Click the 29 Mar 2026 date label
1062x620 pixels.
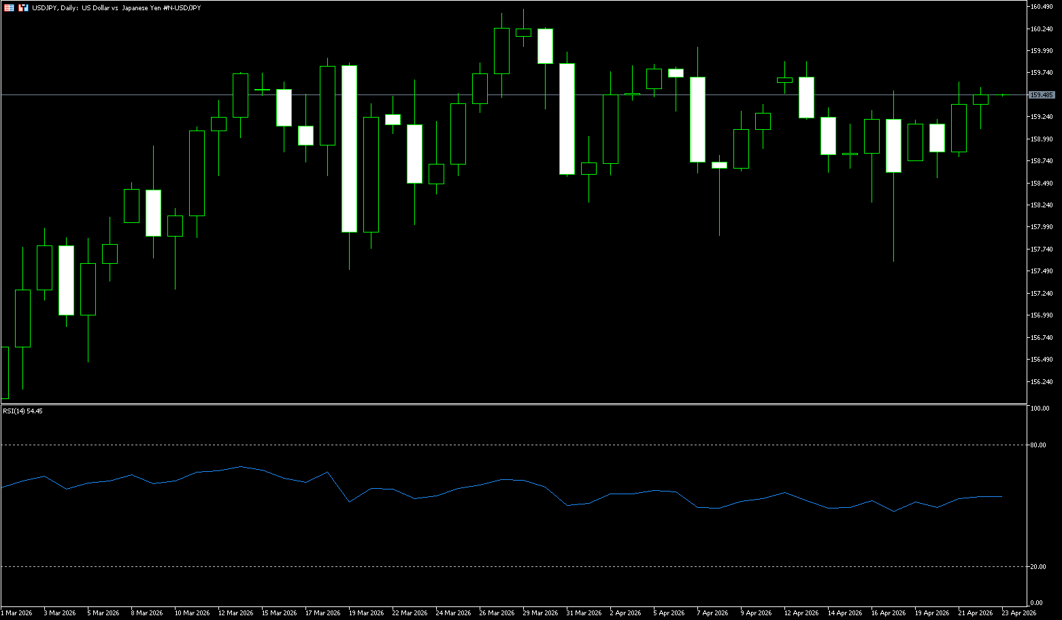[540, 613]
